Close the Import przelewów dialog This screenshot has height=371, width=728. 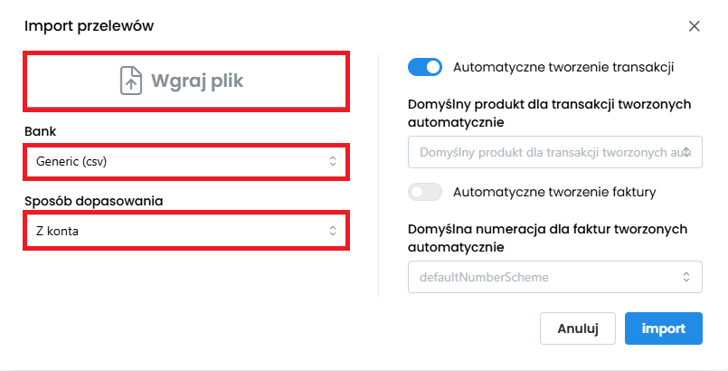coord(695,26)
